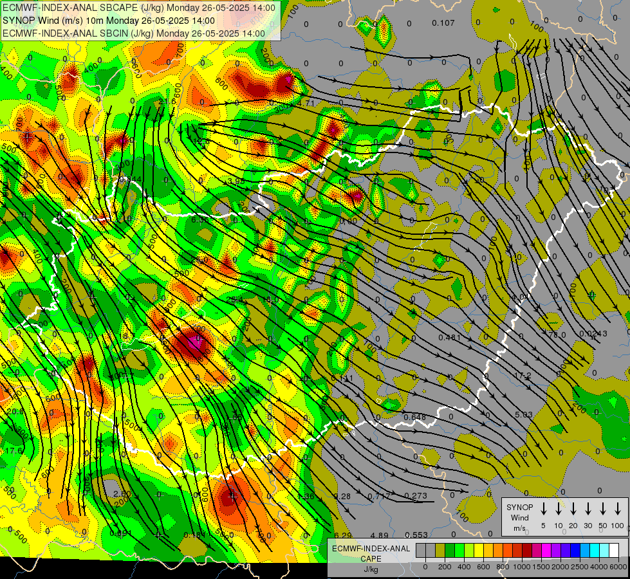Pick the pure yellow CAPE legend swatch
Image resolution: width=630 pixels, height=579 pixels.
479,550
